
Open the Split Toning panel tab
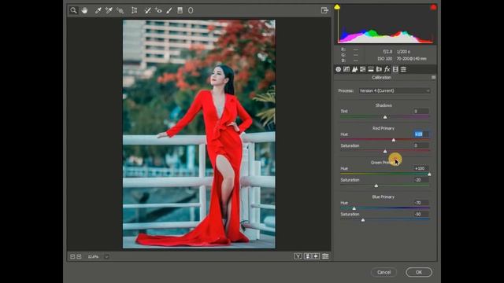[371, 69]
